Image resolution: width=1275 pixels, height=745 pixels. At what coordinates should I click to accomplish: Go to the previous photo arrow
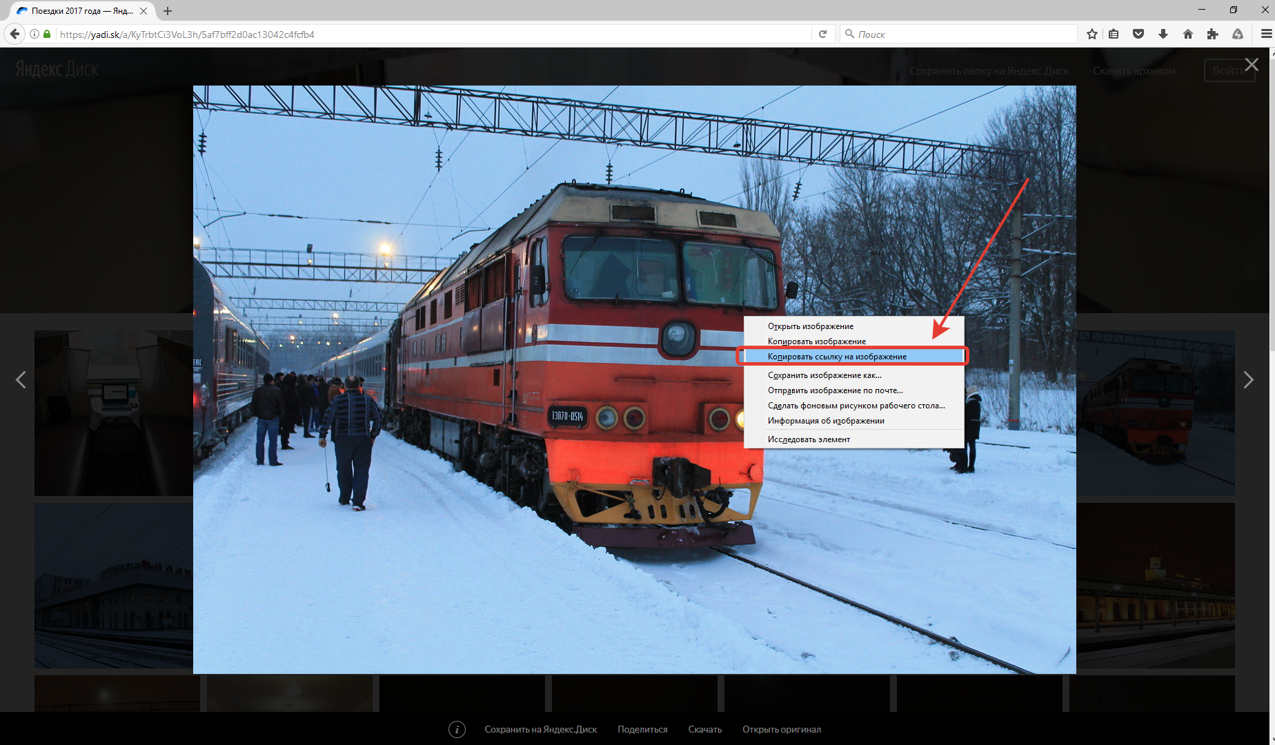click(x=21, y=380)
